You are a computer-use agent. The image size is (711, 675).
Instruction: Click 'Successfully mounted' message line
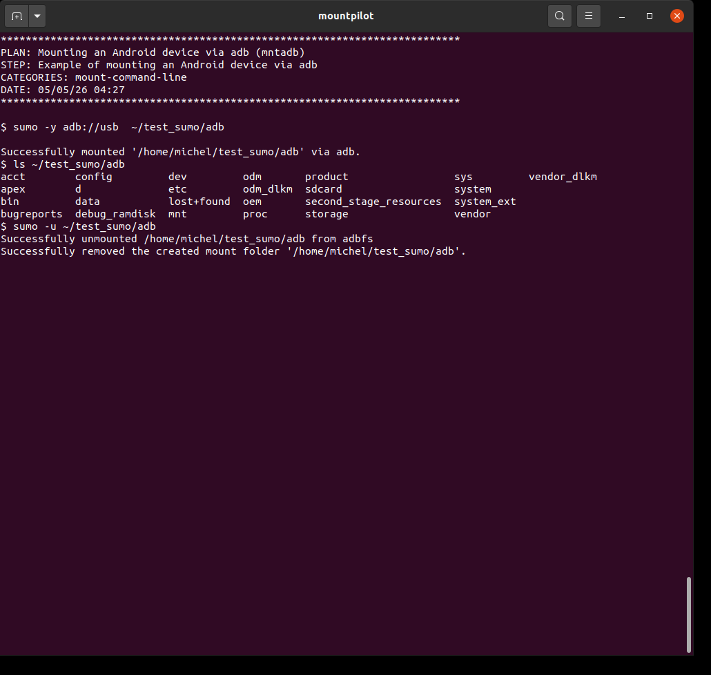(180, 152)
